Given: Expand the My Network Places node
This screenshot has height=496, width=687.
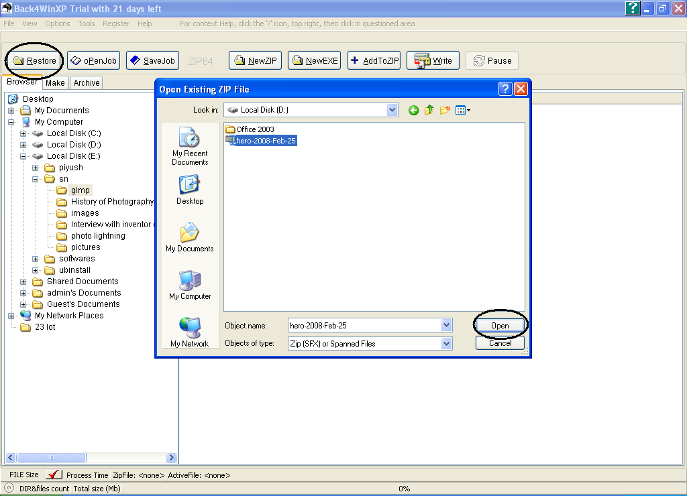Looking at the screenshot, I should (x=11, y=316).
